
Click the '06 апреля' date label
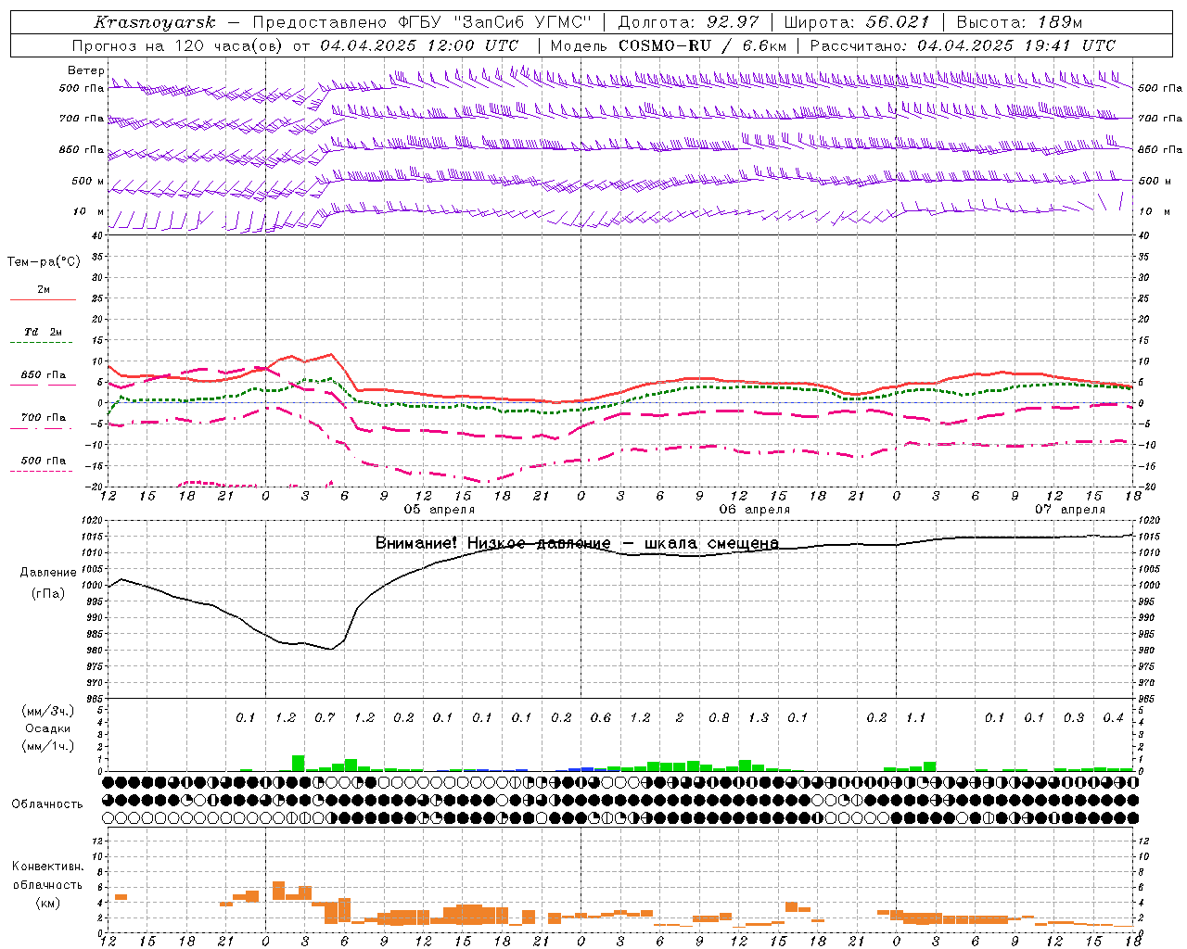tap(754, 510)
